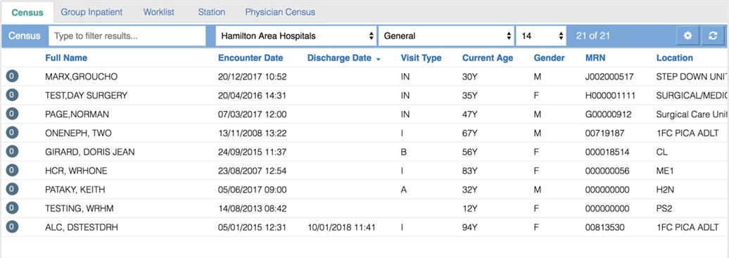Open the settings gear icon
Image resolution: width=729 pixels, height=258 pixels.
(687, 36)
